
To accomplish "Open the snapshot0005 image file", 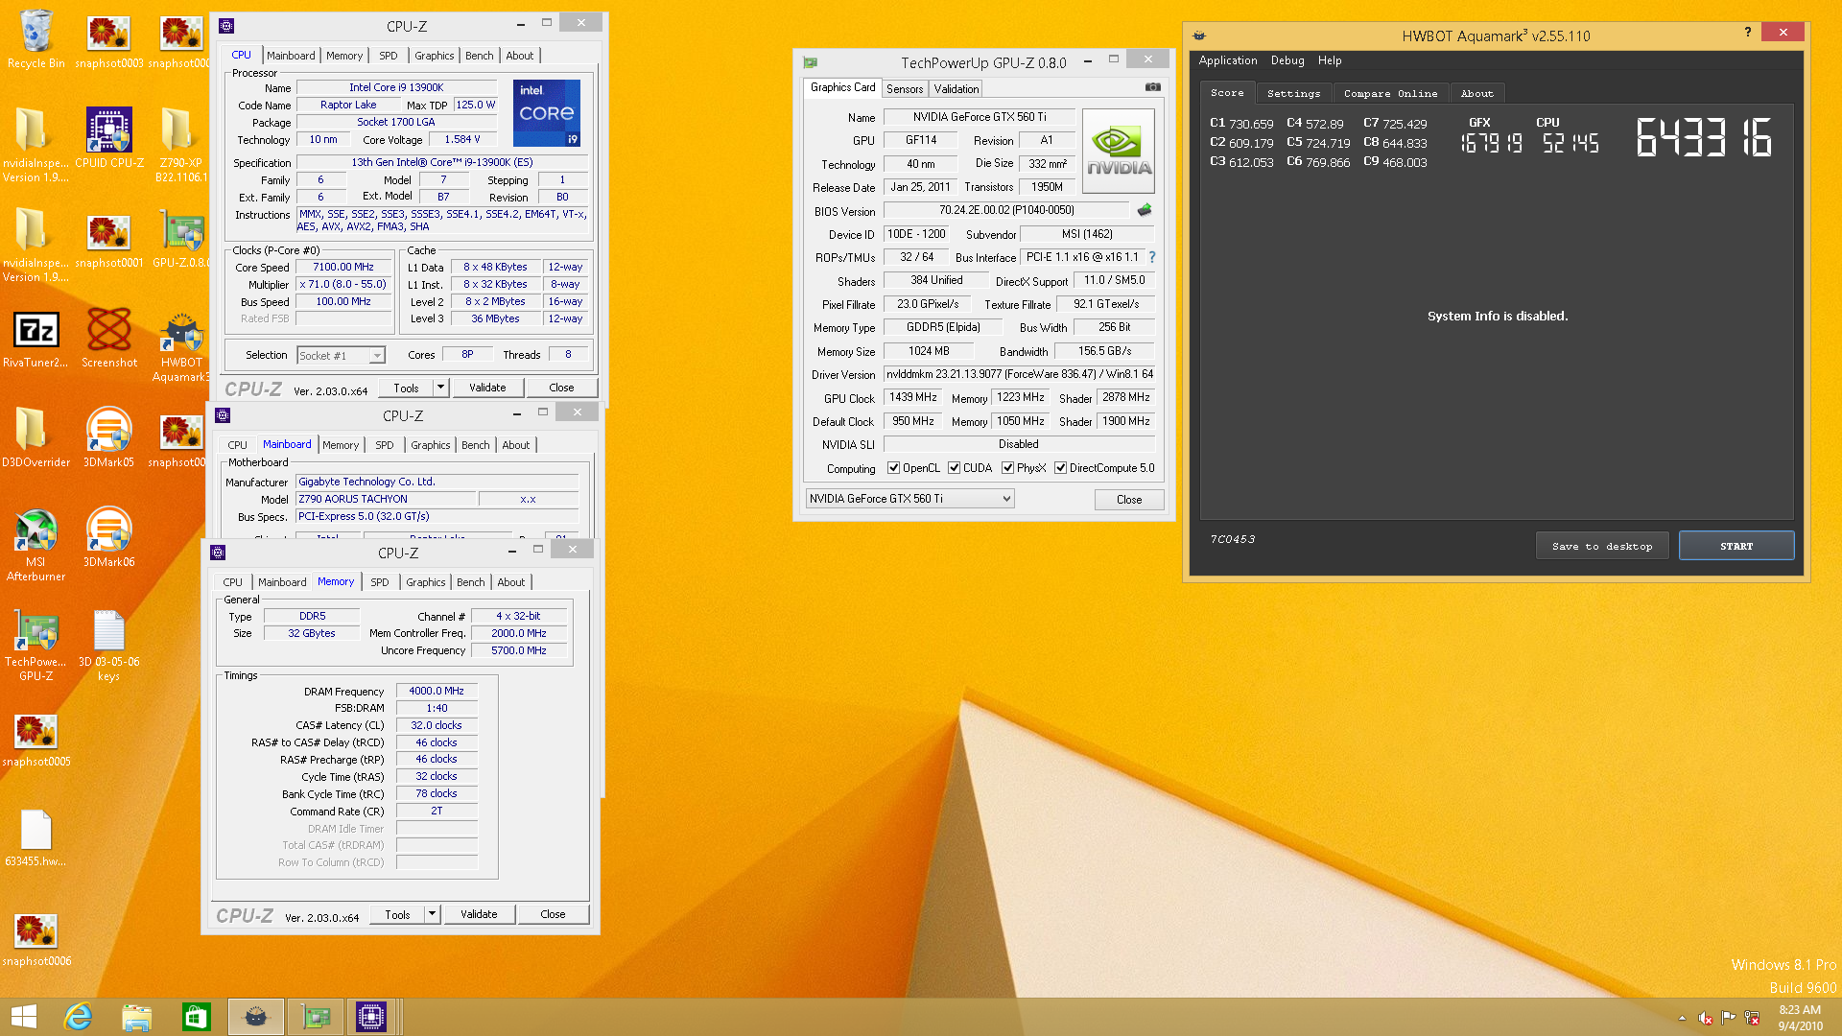I will click(x=35, y=741).
